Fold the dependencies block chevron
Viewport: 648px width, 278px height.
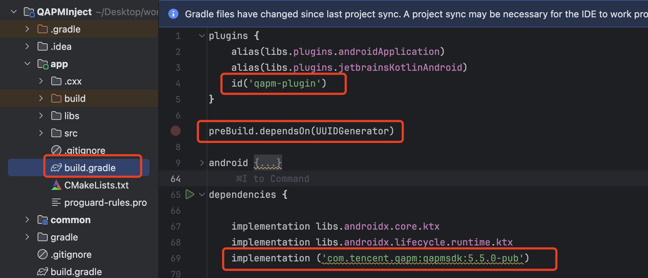[202, 195]
